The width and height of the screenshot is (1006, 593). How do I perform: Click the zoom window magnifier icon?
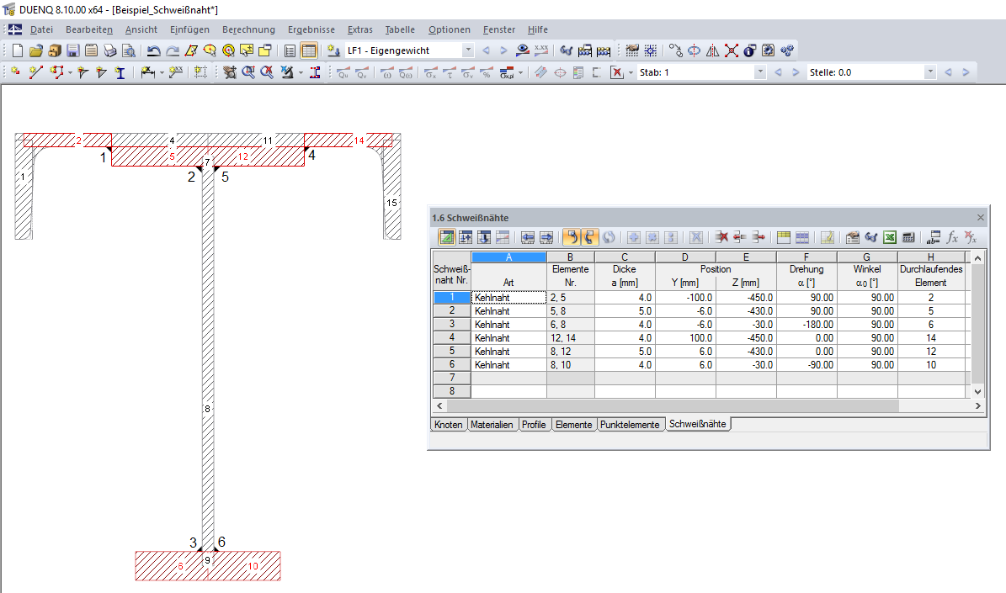pos(248,72)
